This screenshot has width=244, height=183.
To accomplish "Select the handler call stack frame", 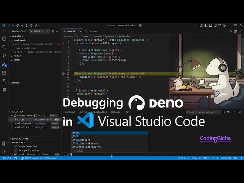I will point(35,119).
